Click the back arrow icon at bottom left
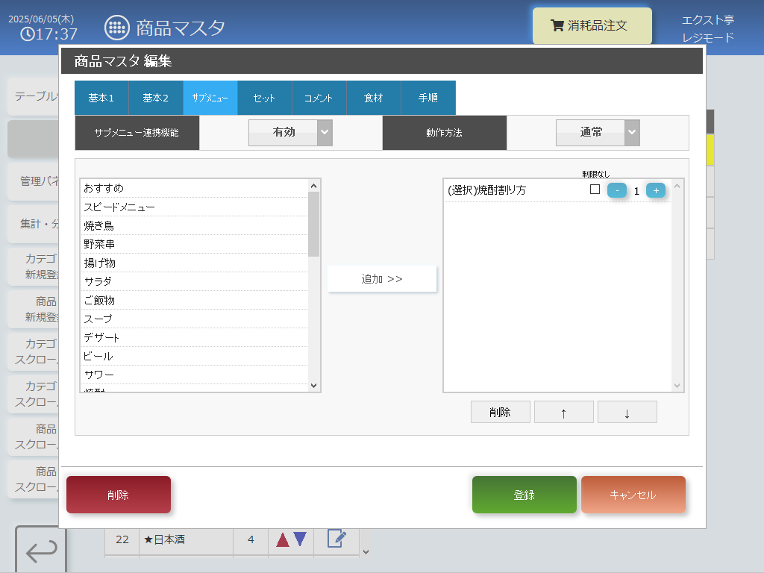Viewport: 764px width, 573px height. [x=41, y=550]
